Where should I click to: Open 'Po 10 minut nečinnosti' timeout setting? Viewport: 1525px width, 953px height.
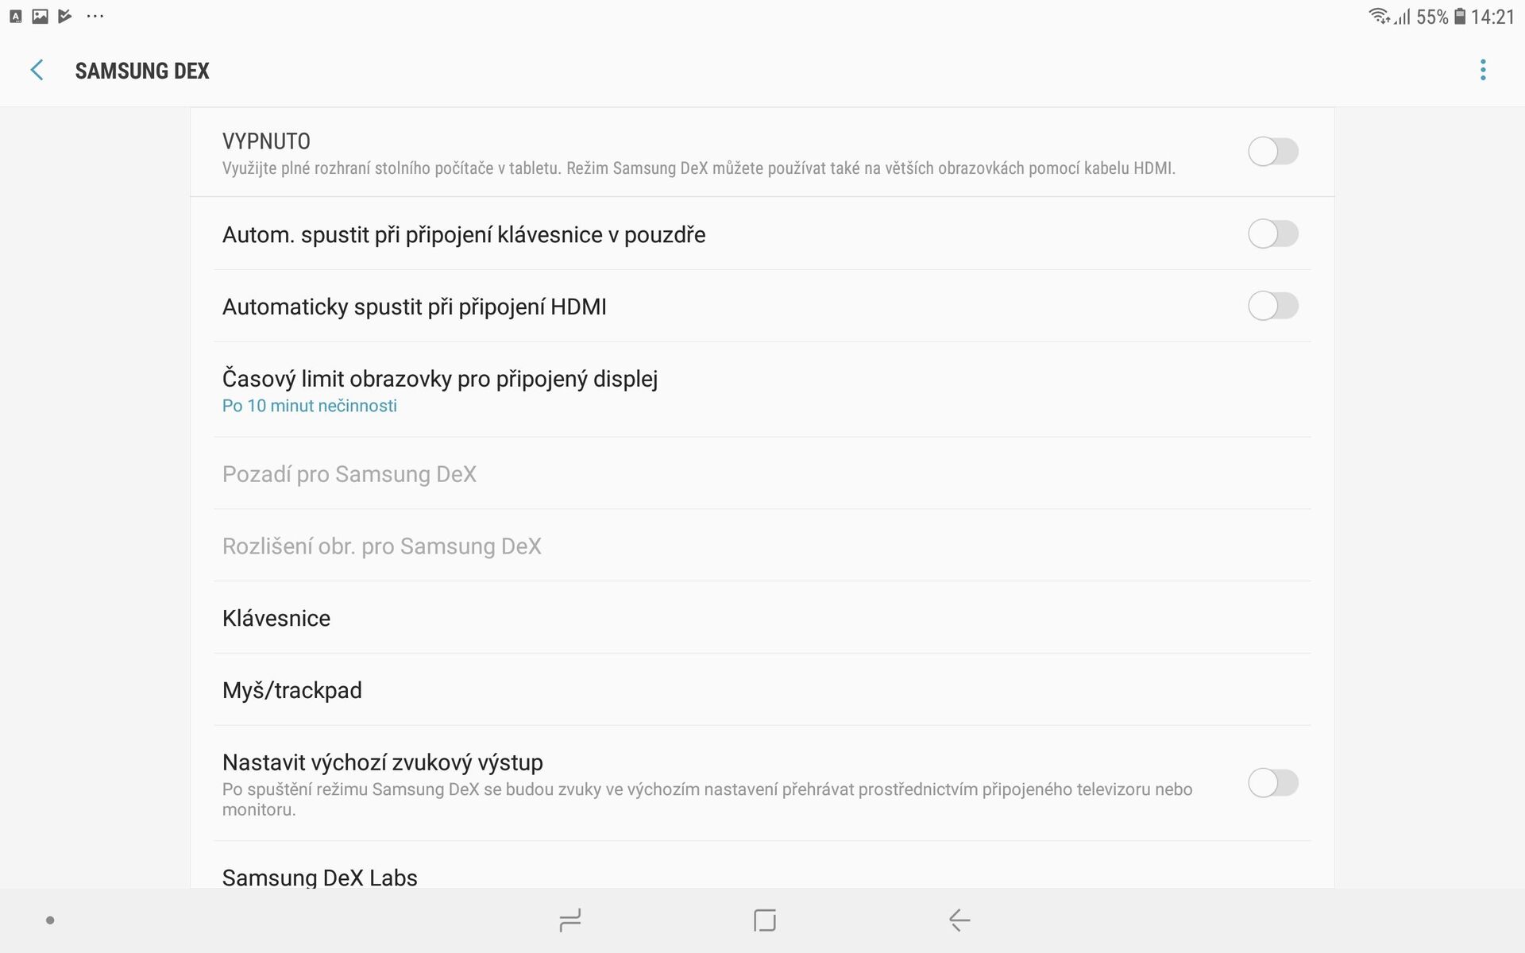[310, 406]
